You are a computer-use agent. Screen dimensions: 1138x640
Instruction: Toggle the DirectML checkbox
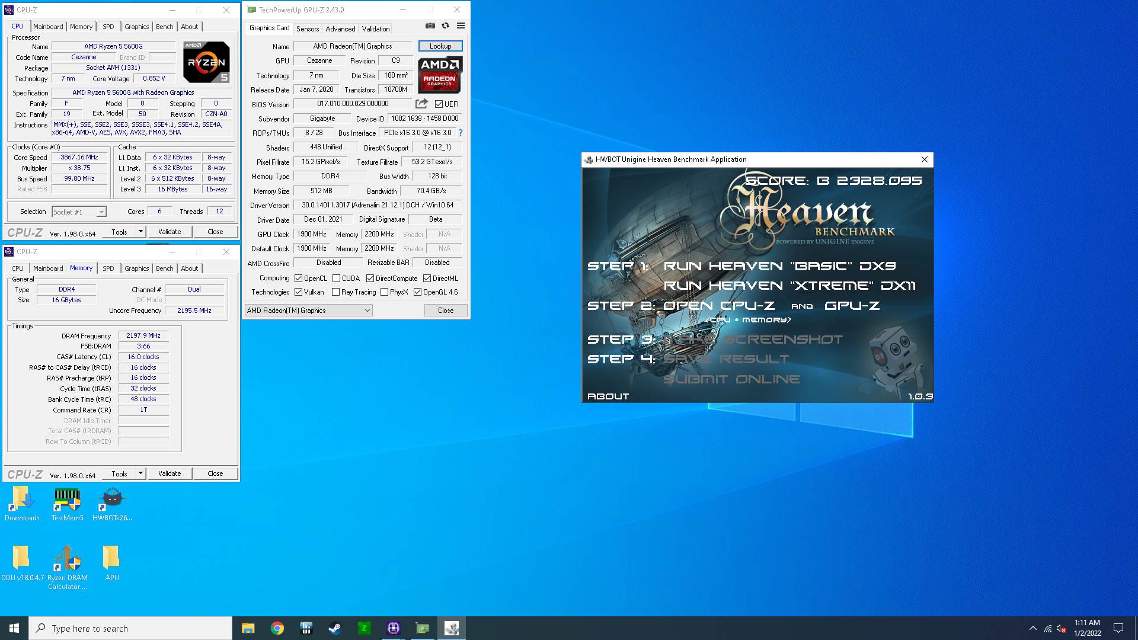427,279
